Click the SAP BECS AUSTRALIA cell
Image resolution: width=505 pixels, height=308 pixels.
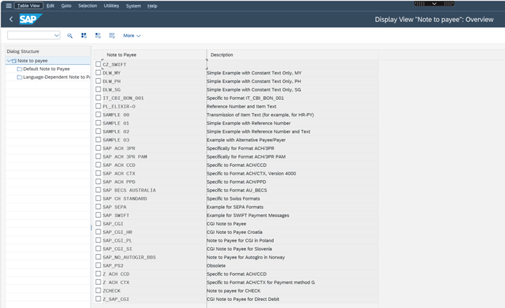[154, 190]
